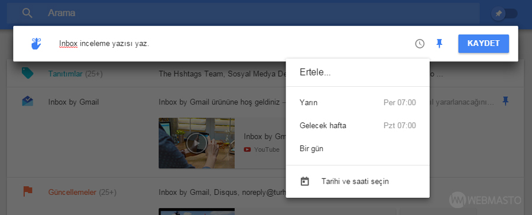Click the teal Tanıtımlar tag icon

pyautogui.click(x=27, y=73)
